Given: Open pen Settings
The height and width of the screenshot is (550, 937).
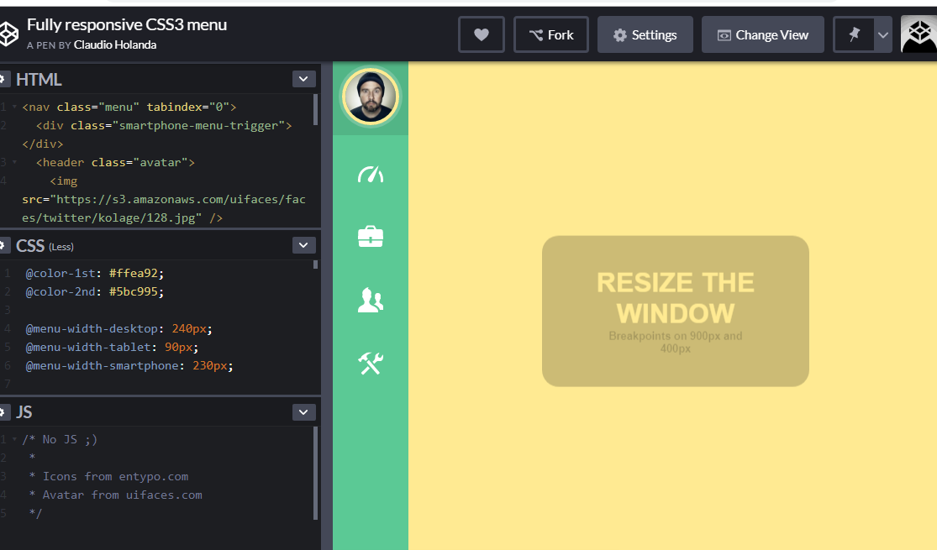Looking at the screenshot, I should (x=645, y=34).
